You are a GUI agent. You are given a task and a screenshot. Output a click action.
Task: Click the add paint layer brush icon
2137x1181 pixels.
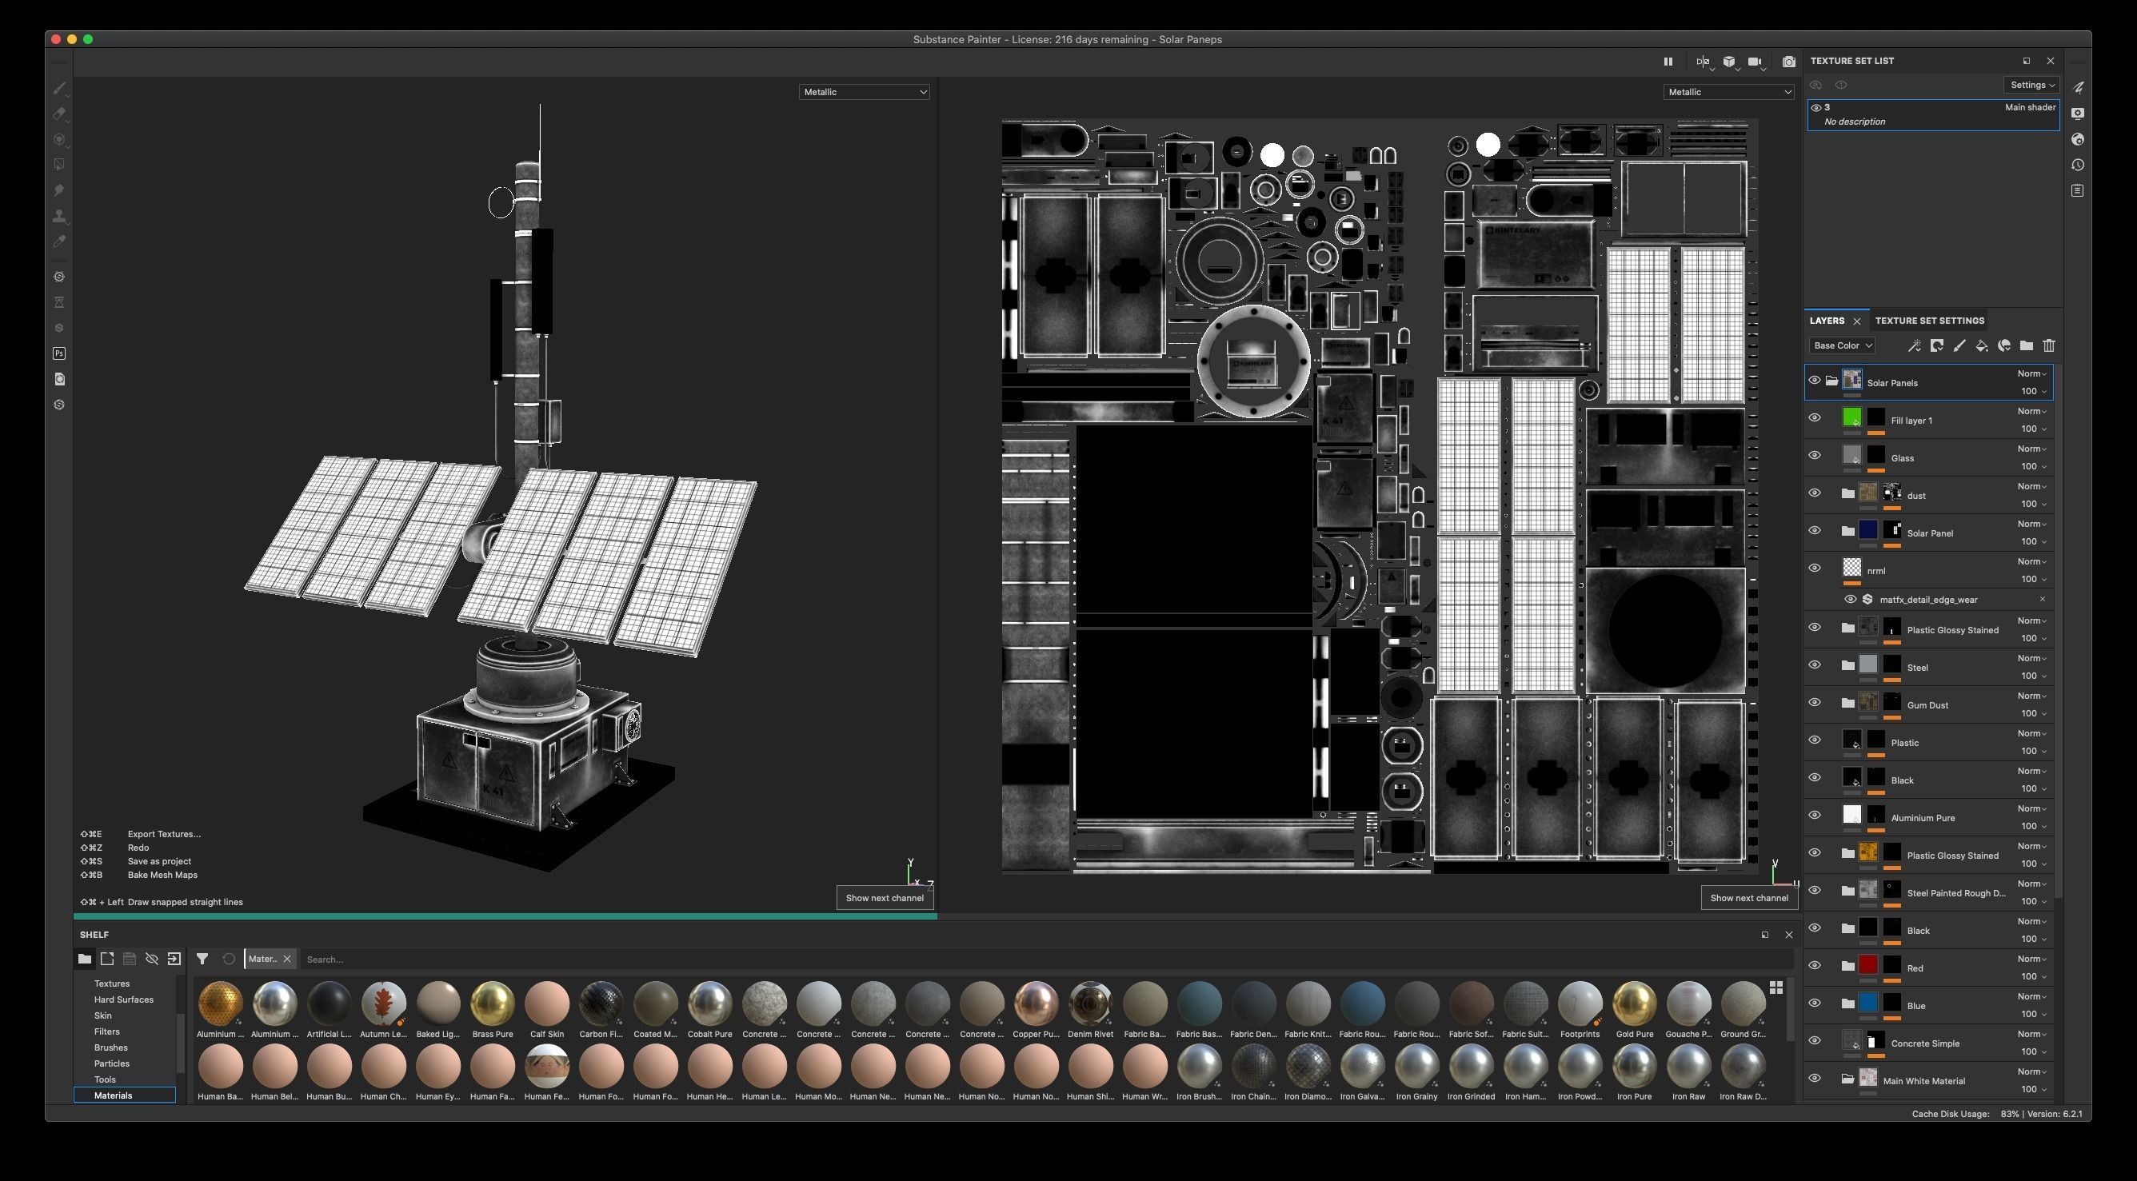[x=1959, y=346]
